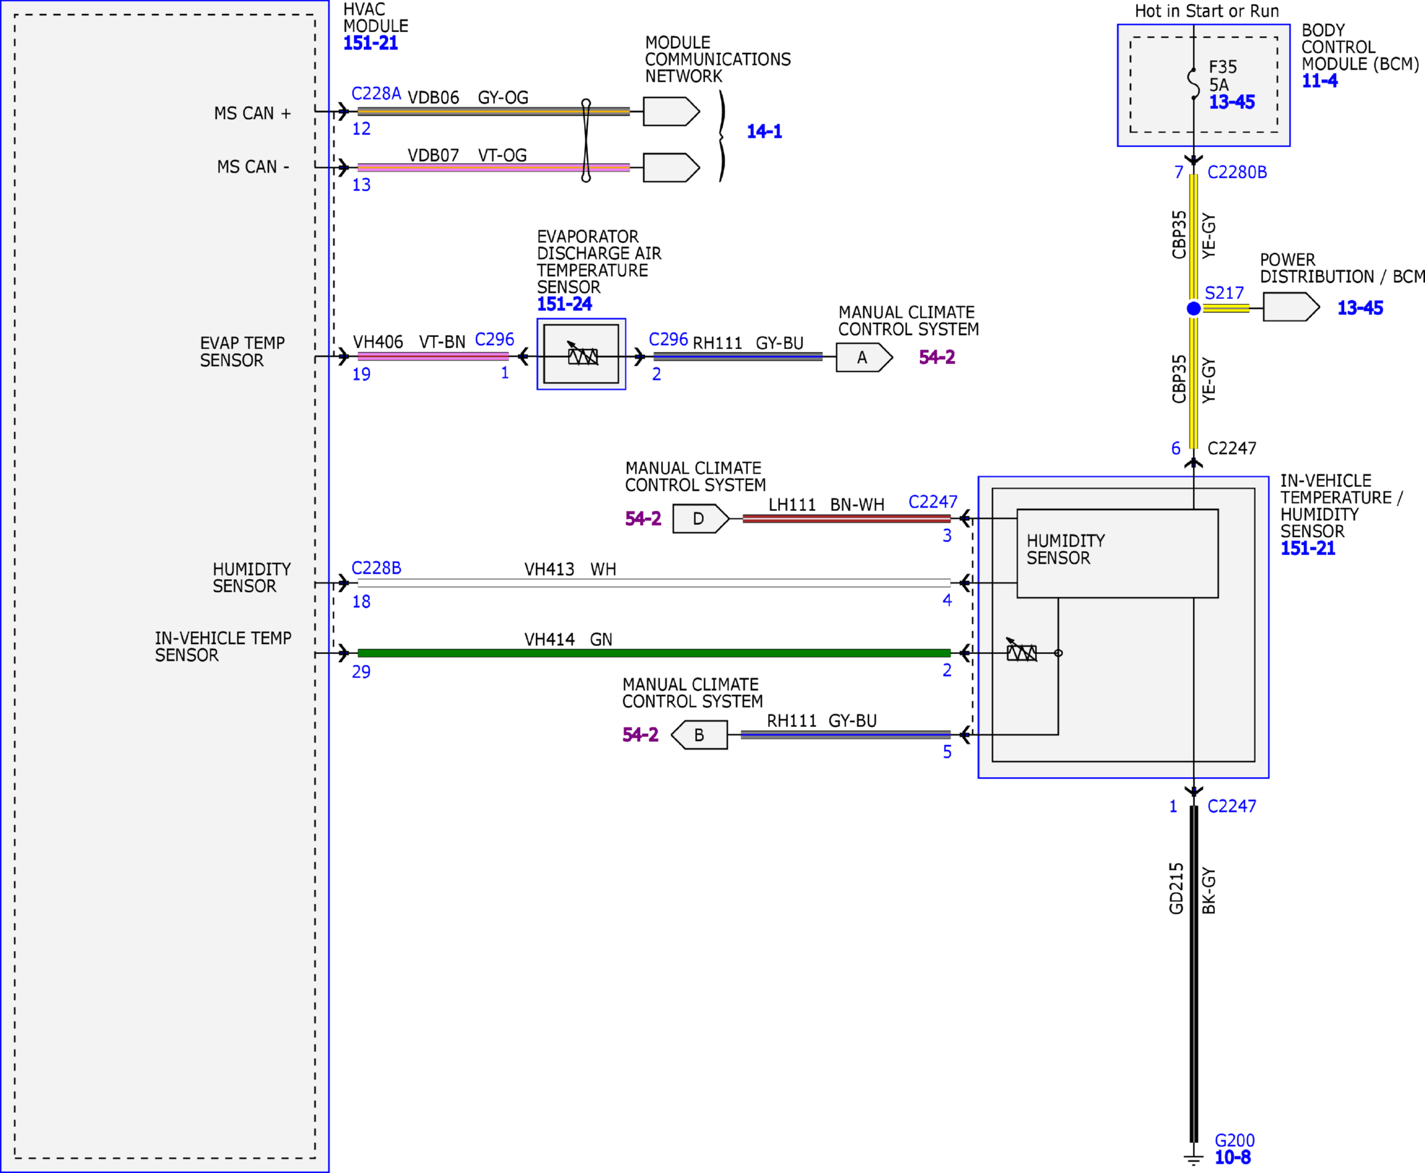Screen dimensions: 1425x1173
Task: Select EVAP TEMP SENSOR pin label
Action: point(242,352)
